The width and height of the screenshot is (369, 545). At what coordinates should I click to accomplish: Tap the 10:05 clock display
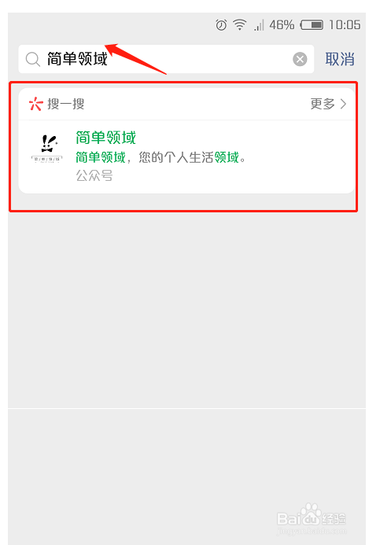coord(345,25)
